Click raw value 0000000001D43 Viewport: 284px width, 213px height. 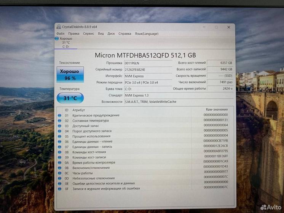(215, 167)
